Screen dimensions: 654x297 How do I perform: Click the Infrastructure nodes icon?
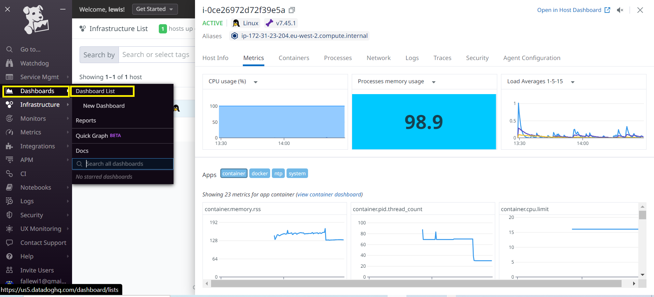click(10, 105)
